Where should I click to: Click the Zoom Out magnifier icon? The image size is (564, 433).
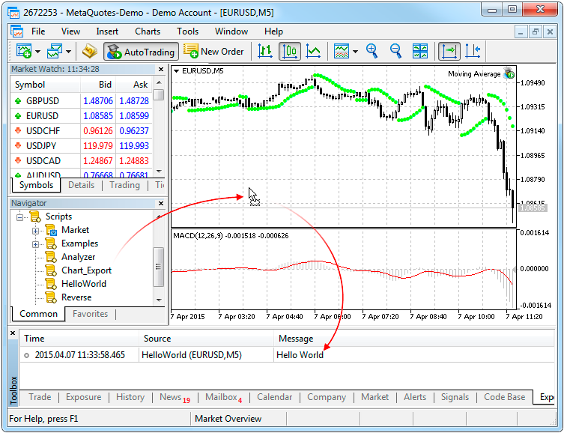pyautogui.click(x=396, y=52)
